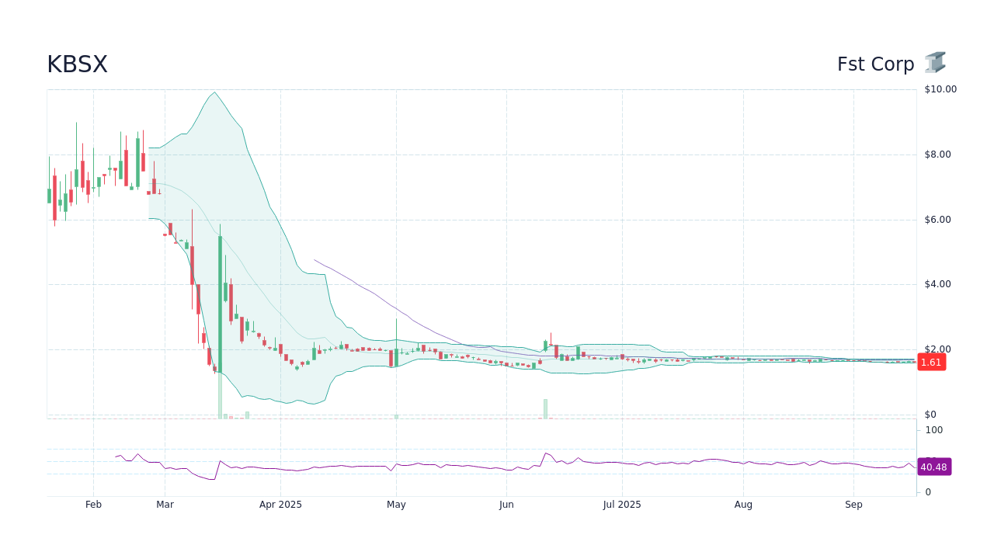Click the Feb label on the time axis
The width and height of the screenshot is (994, 559).
pos(93,504)
